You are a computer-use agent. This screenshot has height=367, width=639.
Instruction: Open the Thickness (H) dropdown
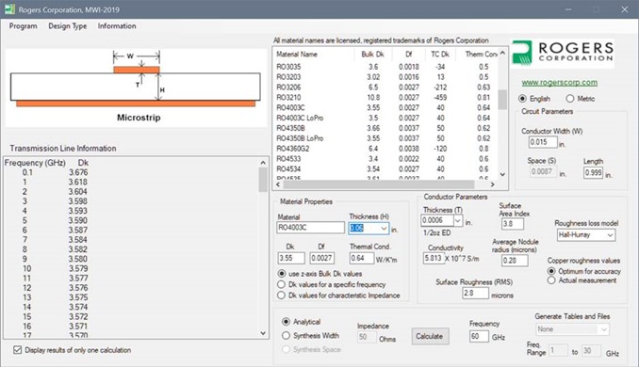click(x=384, y=229)
